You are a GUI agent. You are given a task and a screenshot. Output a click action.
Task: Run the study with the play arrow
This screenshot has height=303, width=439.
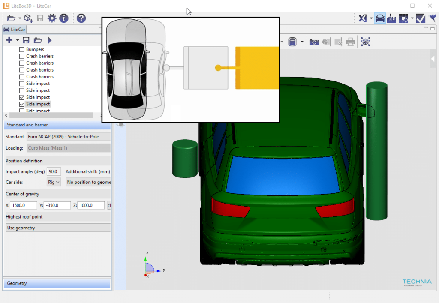(x=50, y=40)
